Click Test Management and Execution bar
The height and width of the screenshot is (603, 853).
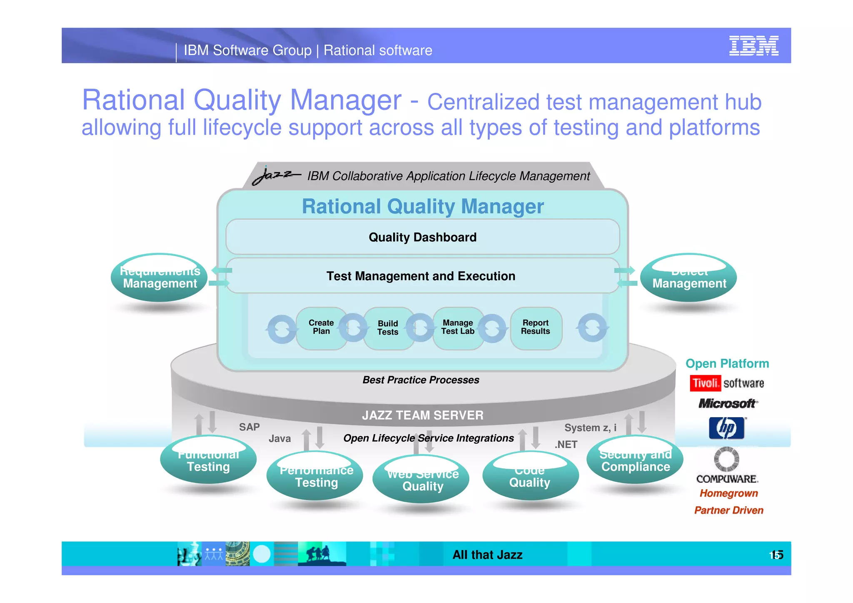(421, 276)
